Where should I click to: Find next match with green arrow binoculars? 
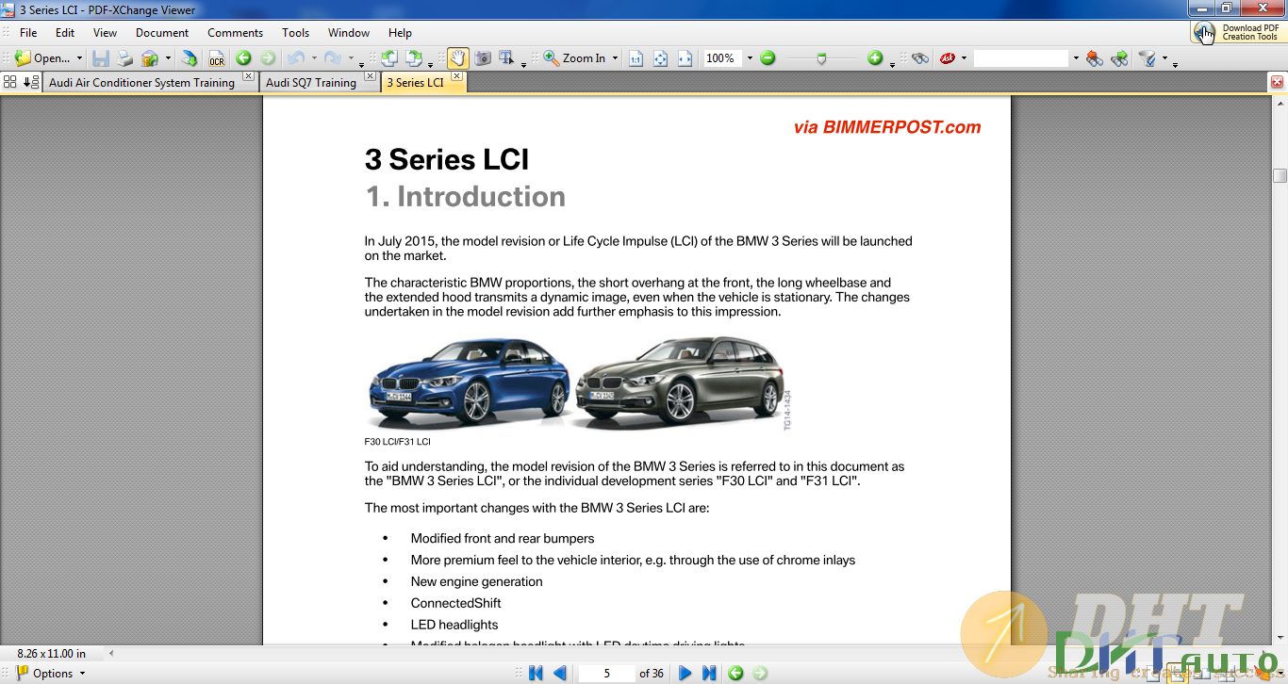(1119, 58)
